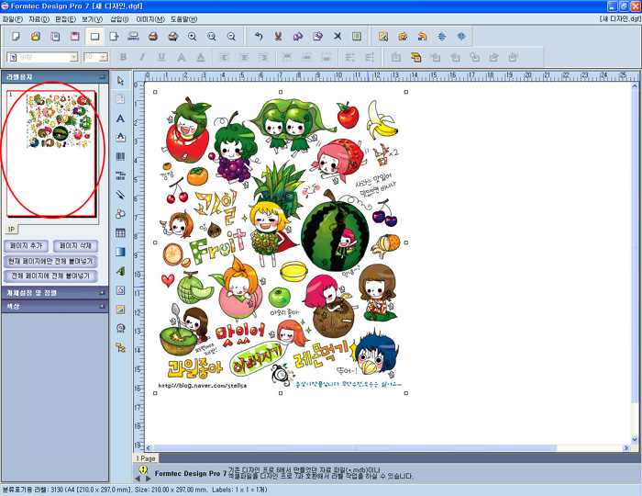Open the 삽입(I) menu

(119, 19)
